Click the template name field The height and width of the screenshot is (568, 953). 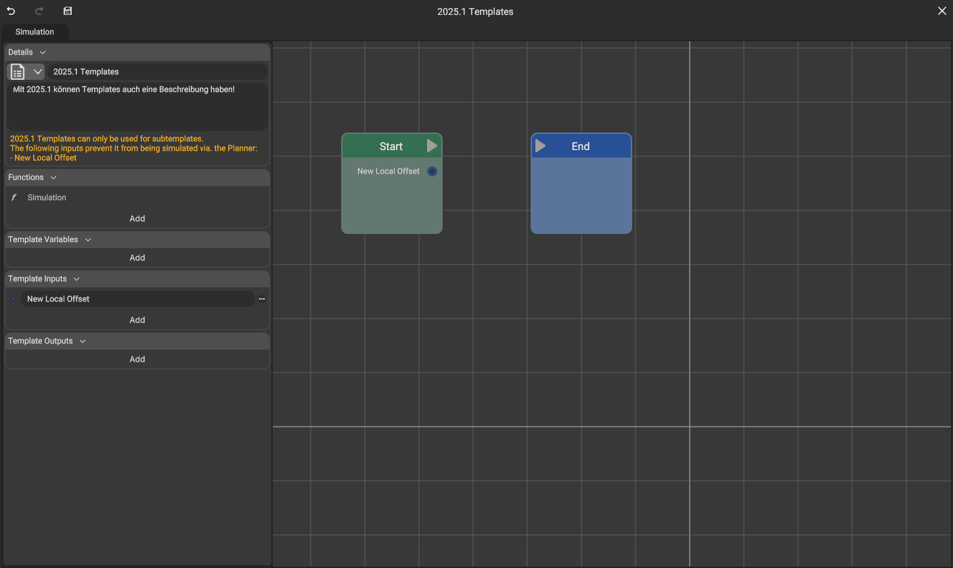click(157, 72)
